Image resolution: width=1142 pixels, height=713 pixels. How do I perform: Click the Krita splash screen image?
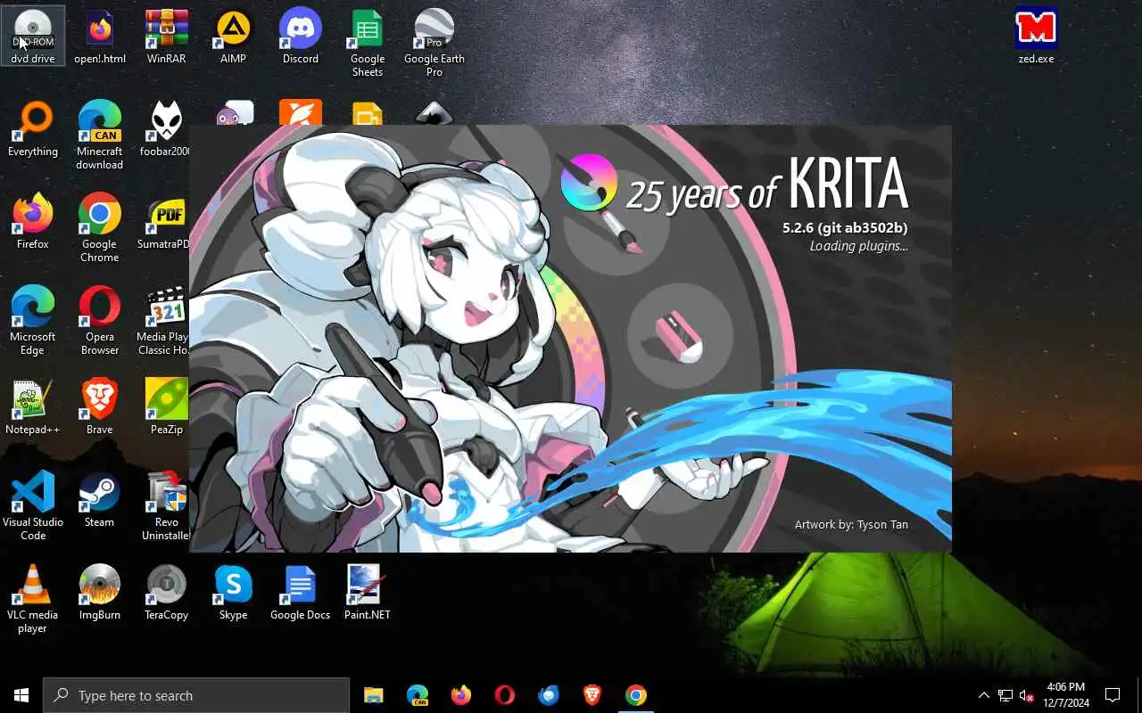(570, 339)
